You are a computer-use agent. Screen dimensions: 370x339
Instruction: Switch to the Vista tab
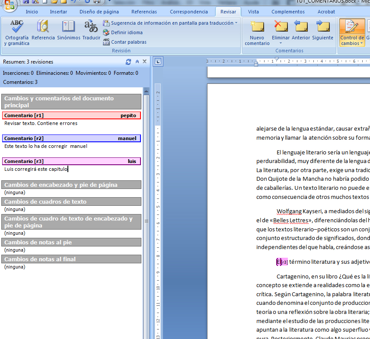click(x=253, y=12)
